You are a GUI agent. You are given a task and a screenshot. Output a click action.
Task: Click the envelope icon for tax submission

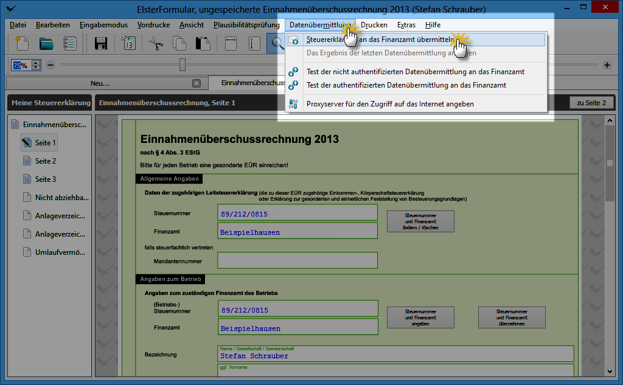coord(293,40)
